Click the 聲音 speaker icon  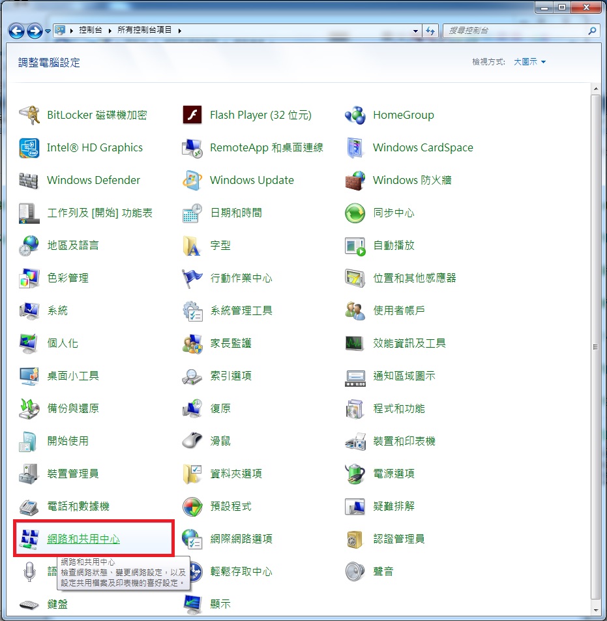tap(355, 572)
